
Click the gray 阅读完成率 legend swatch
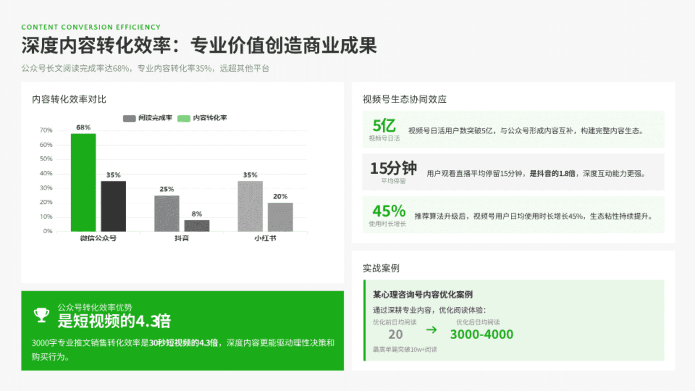click(x=129, y=118)
